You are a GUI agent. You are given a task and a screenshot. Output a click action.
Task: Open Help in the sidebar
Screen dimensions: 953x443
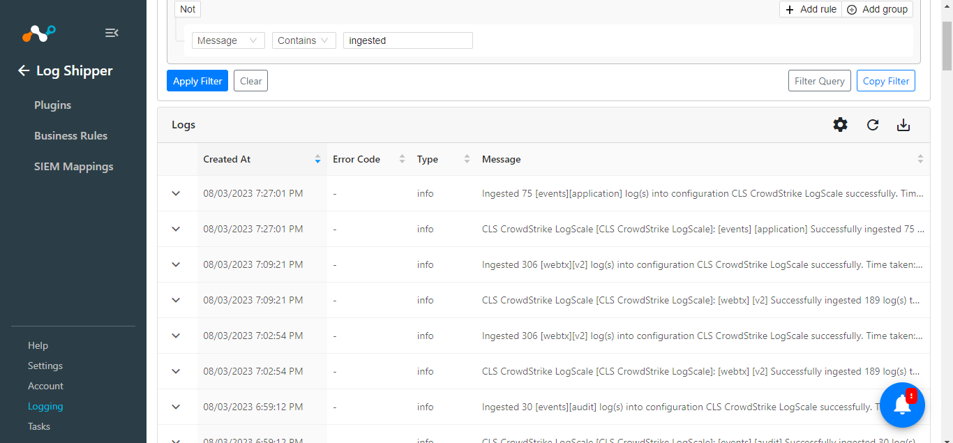(x=38, y=345)
